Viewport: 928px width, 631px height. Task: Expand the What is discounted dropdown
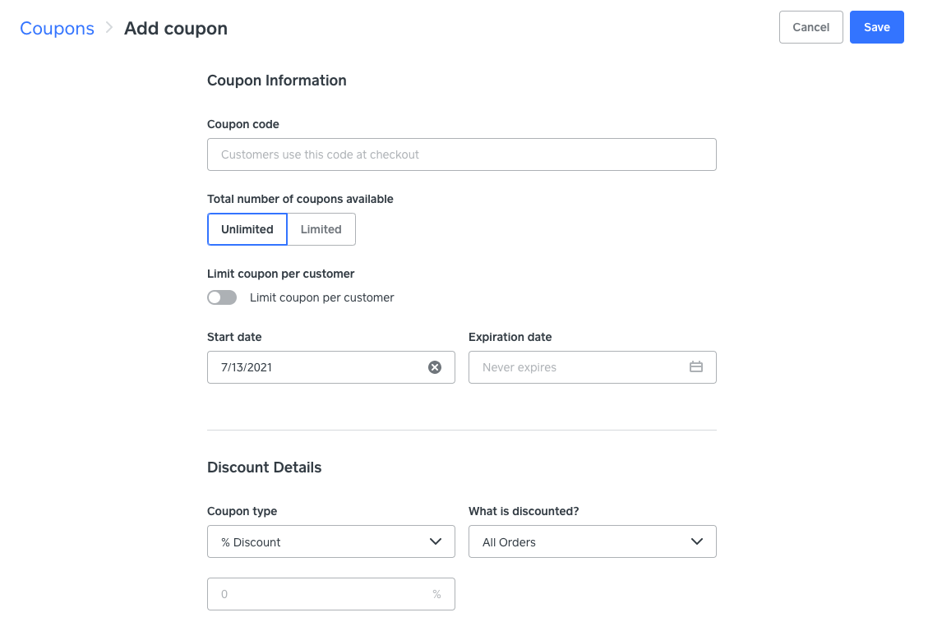click(592, 542)
